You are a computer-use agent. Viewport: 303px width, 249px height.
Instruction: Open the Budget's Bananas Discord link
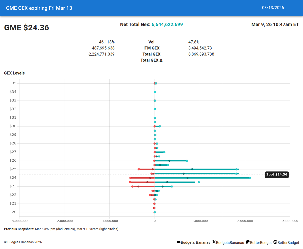[196, 242]
